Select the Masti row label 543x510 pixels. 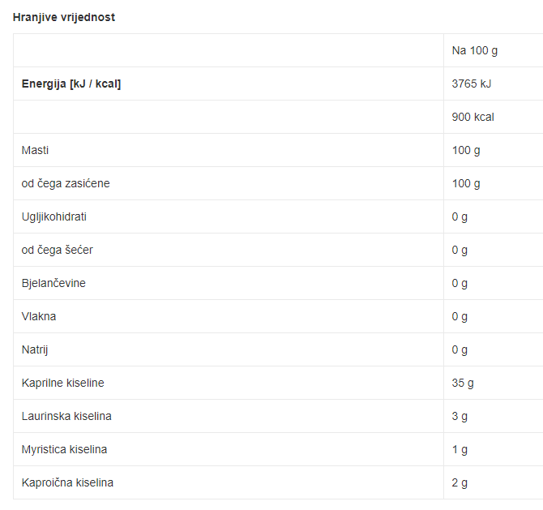pyautogui.click(x=35, y=150)
